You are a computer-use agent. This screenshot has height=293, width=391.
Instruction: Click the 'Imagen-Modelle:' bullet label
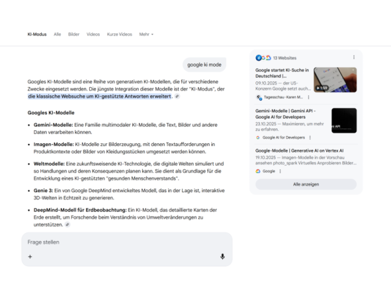tap(53, 145)
